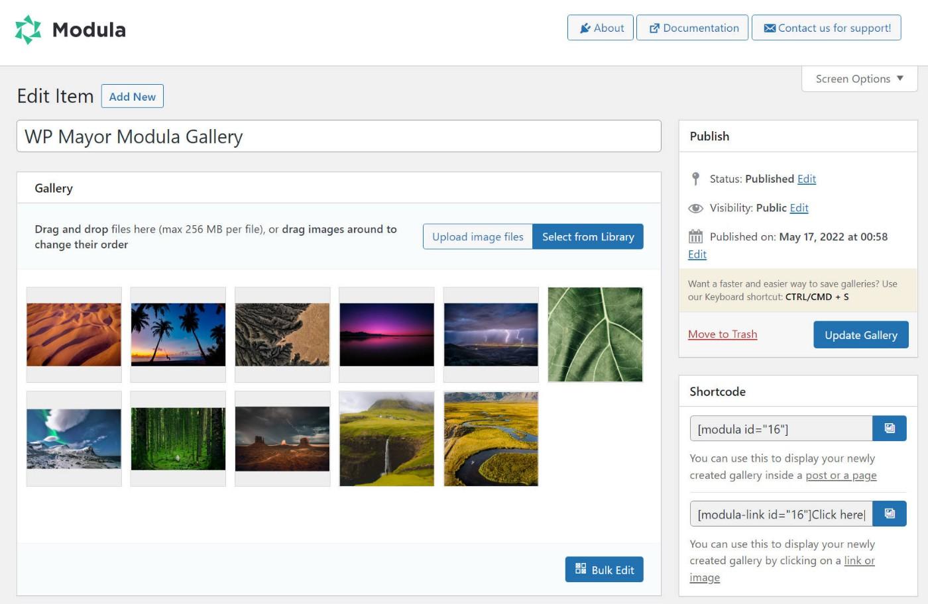
Task: Click Select from Library button
Action: (588, 236)
